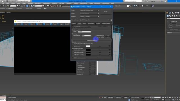Viewport: 180px width, 101px height.
Task: Open the Display tab in the command panel
Action: [178, 13]
